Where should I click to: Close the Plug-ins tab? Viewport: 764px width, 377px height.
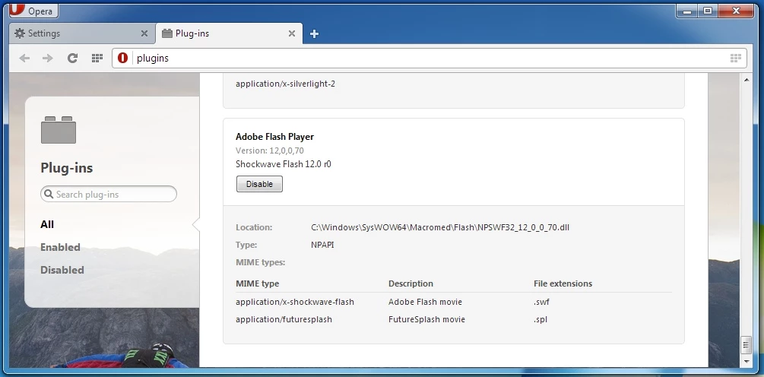pos(291,33)
